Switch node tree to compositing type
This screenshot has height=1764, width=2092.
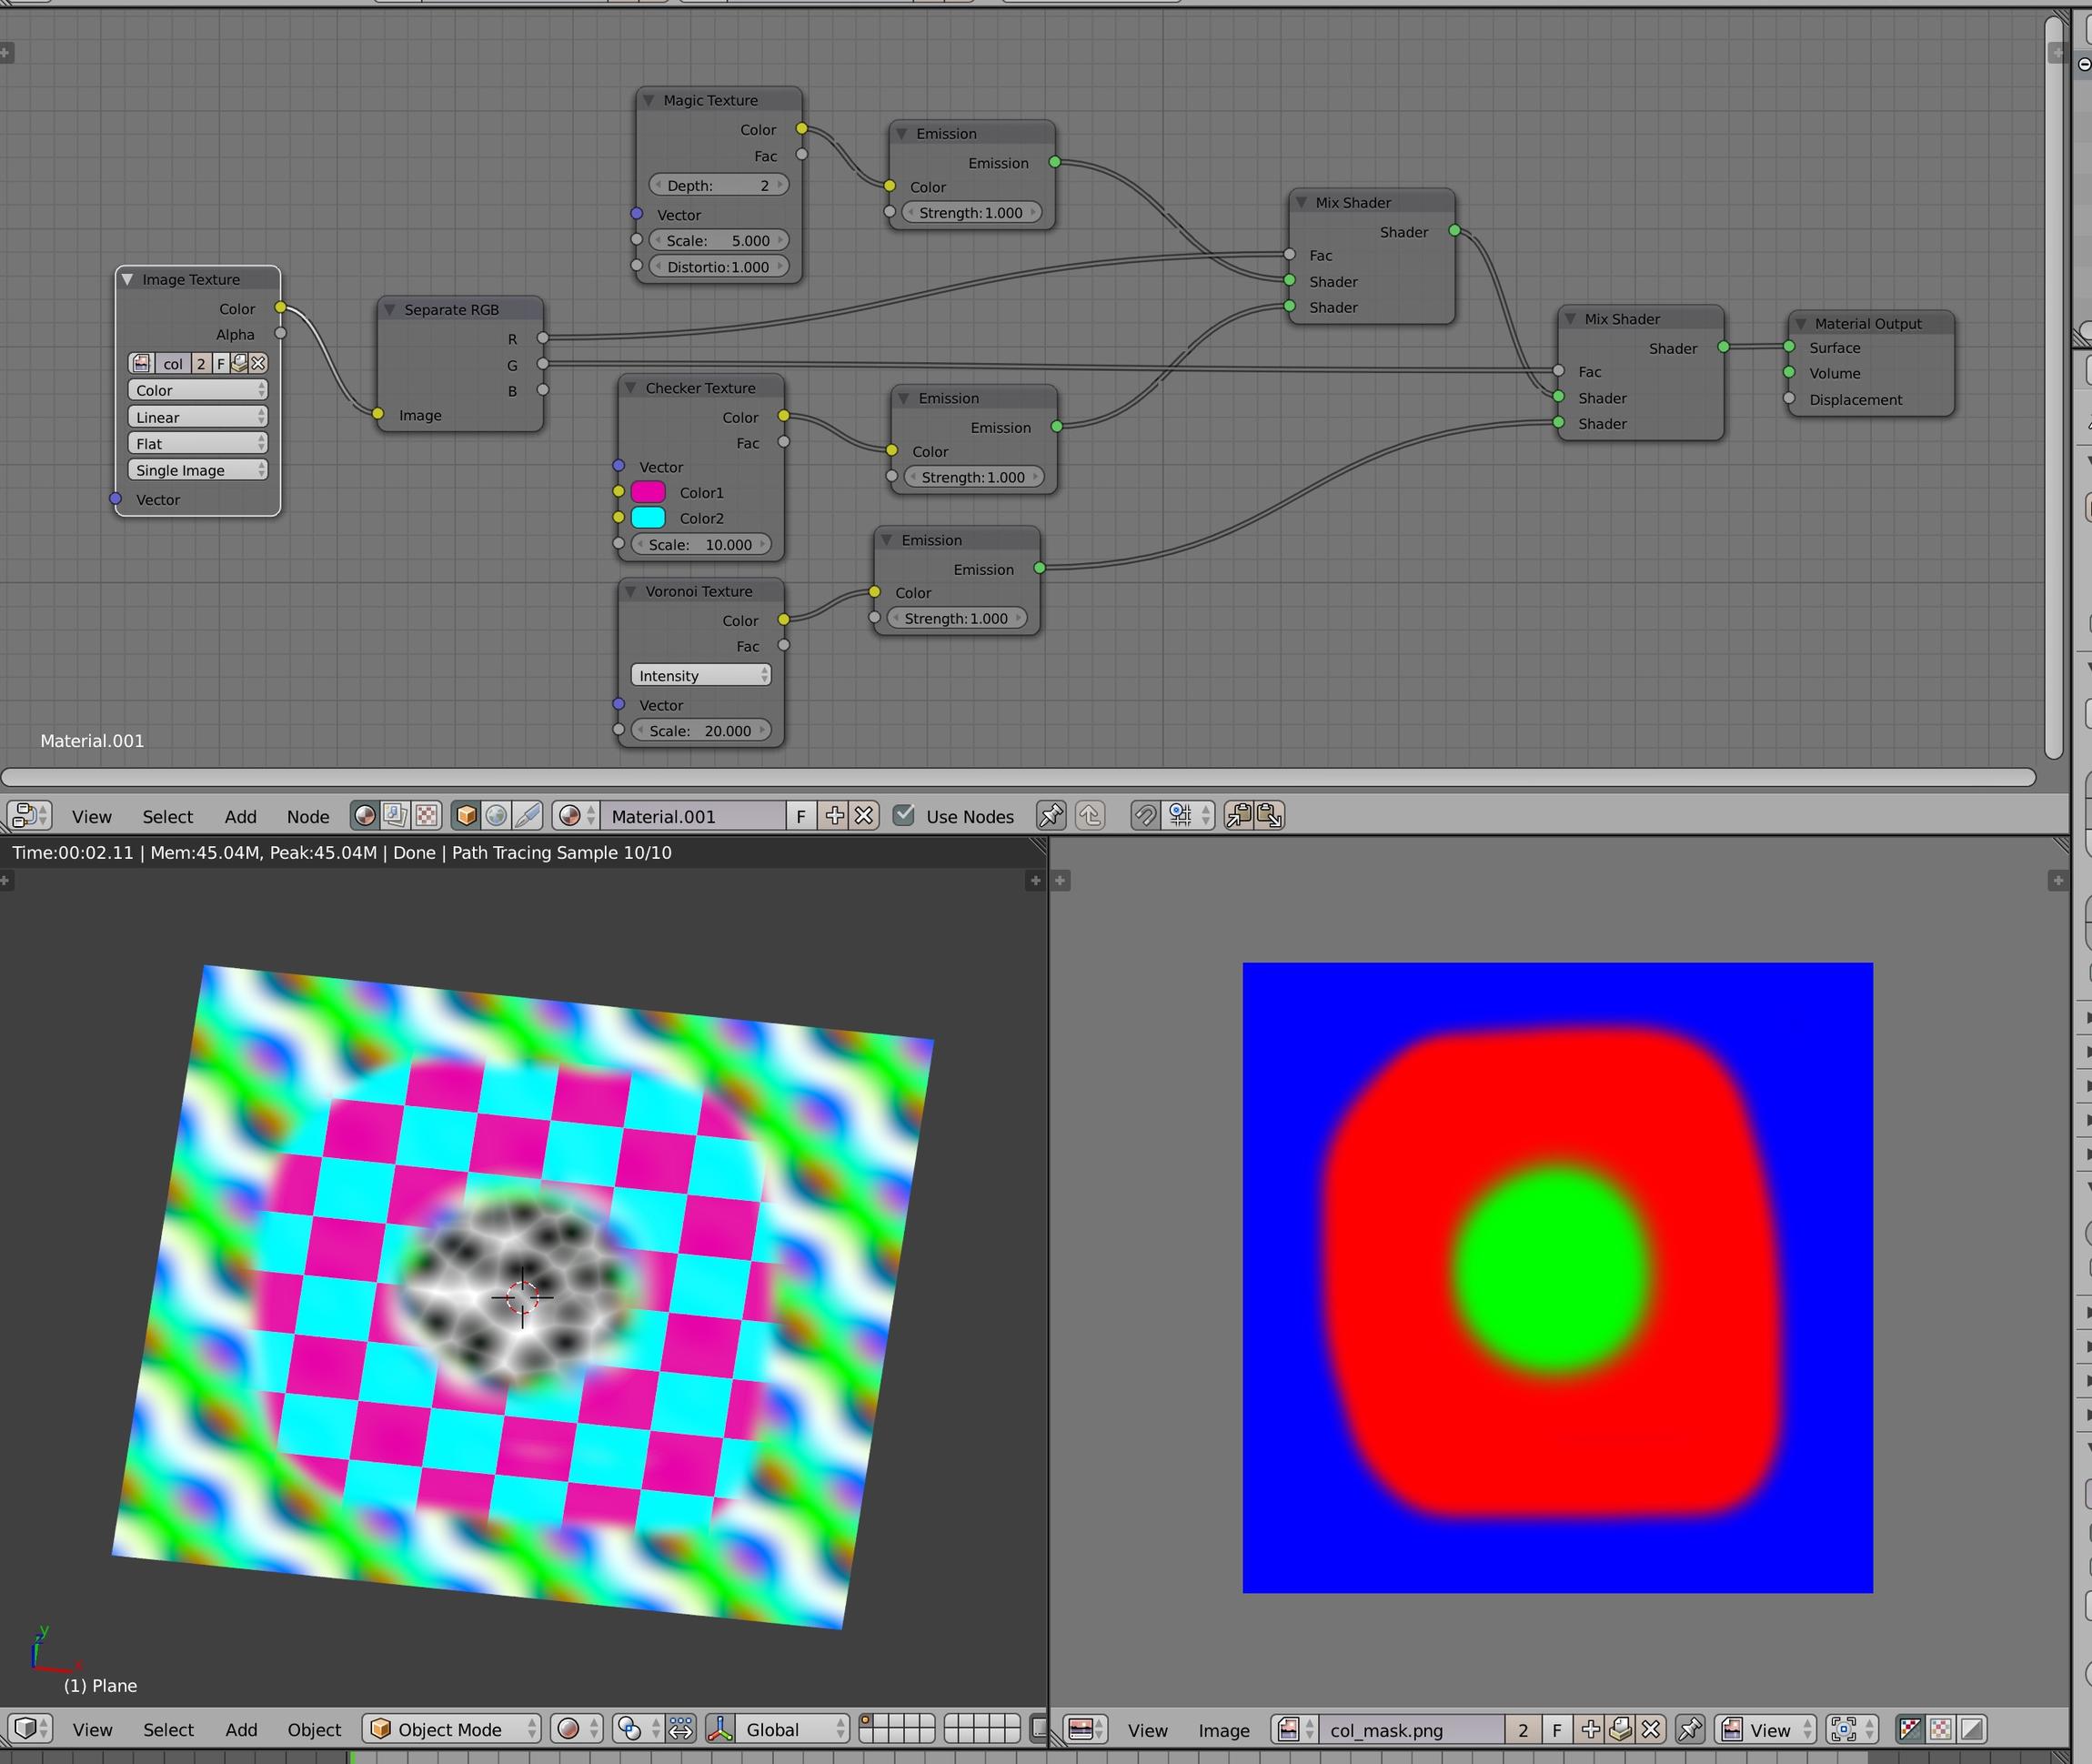pyautogui.click(x=396, y=816)
